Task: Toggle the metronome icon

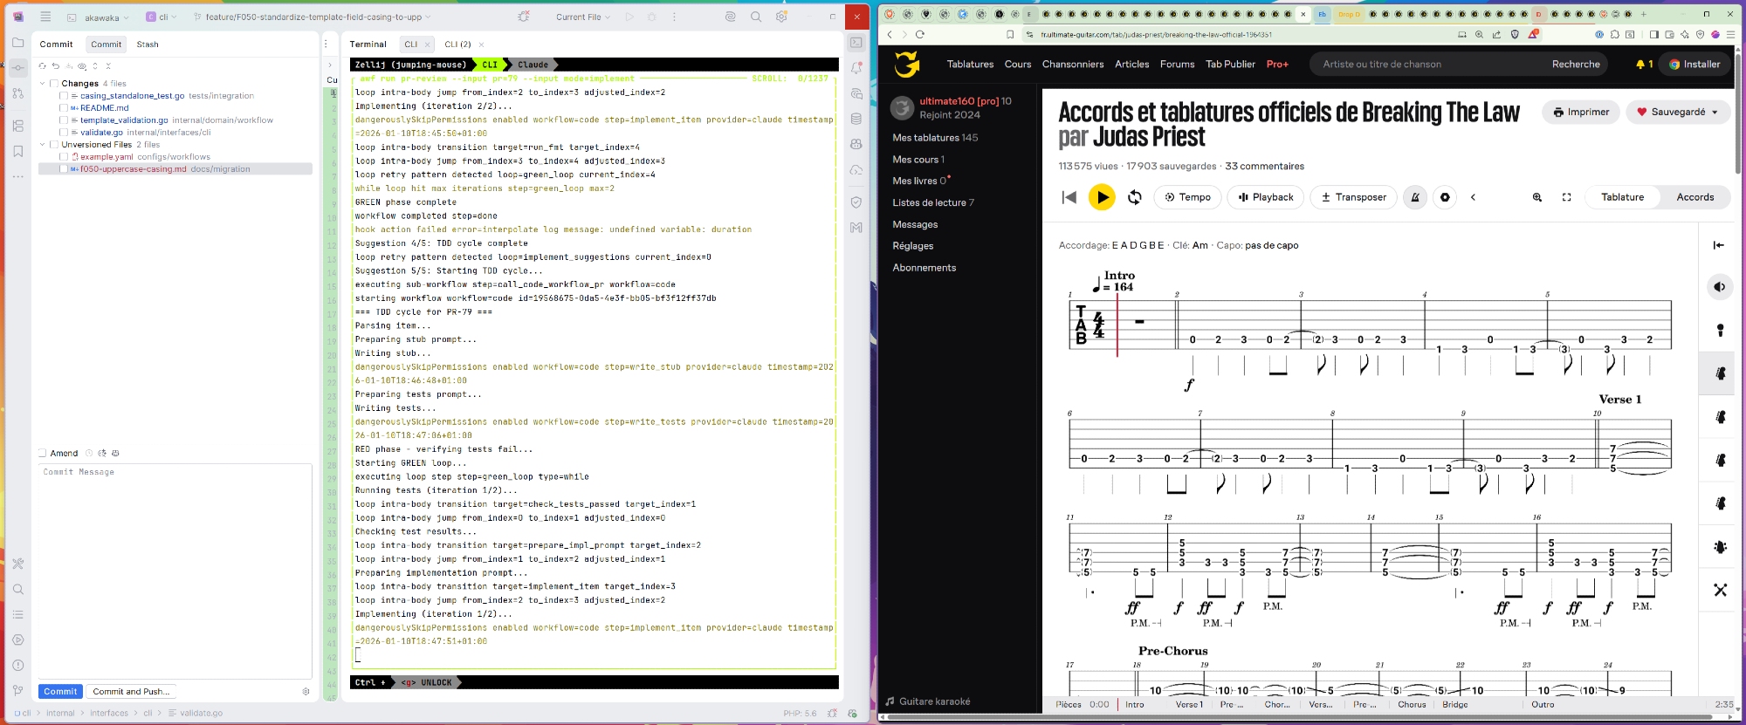Action: click(1415, 197)
